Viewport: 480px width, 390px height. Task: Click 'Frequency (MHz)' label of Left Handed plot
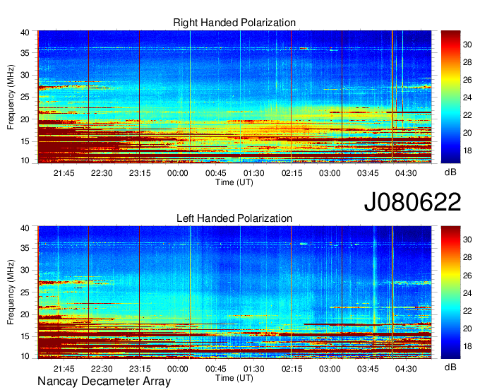[11, 292]
